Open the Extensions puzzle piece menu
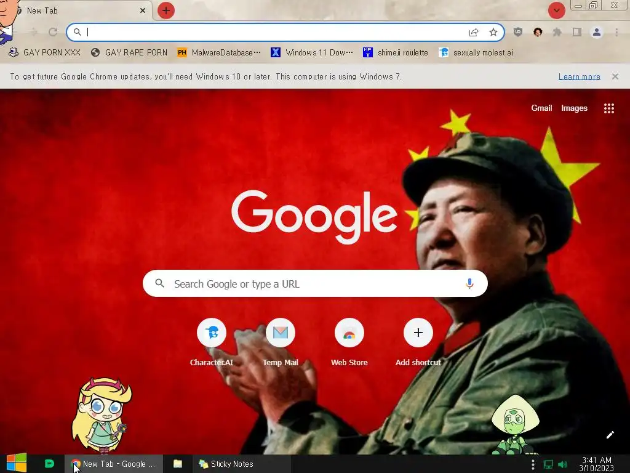630x473 pixels. point(557,32)
